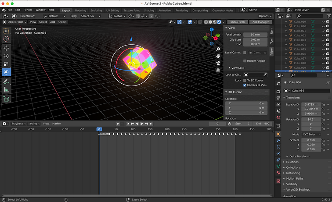
Task: Open the Item sidebar tab
Action: click(x=271, y=31)
